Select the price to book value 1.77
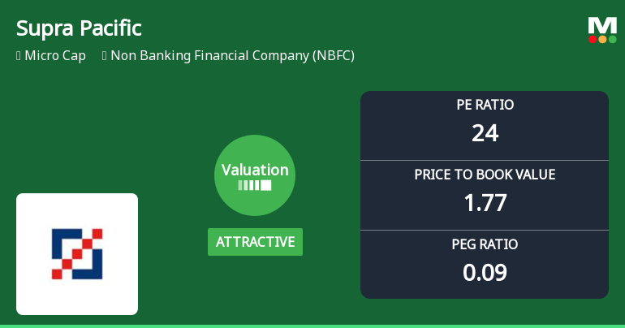 tap(485, 202)
